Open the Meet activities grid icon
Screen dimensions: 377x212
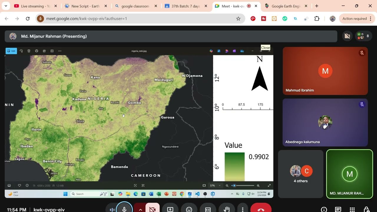[352, 210]
